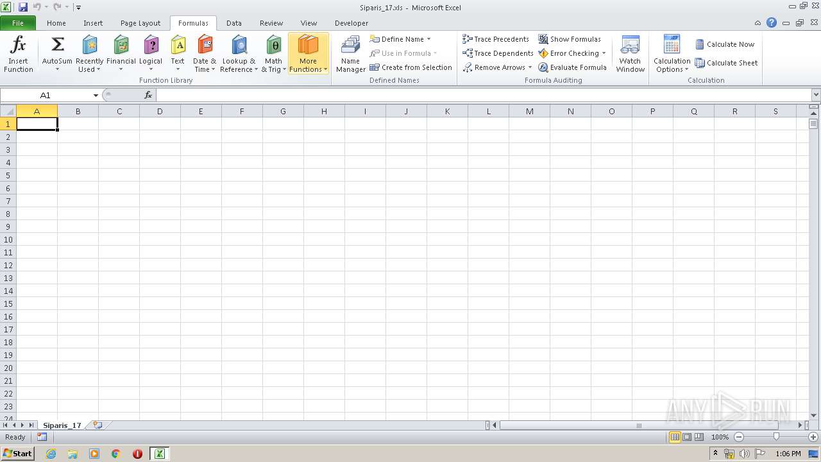Image resolution: width=821 pixels, height=462 pixels.
Task: Open Internet Explorer from taskbar
Action: coord(51,454)
